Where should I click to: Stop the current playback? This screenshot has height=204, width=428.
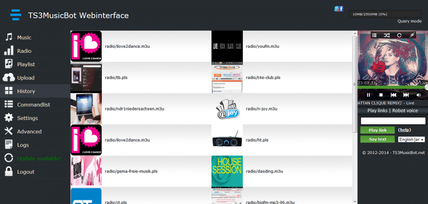tap(381, 95)
